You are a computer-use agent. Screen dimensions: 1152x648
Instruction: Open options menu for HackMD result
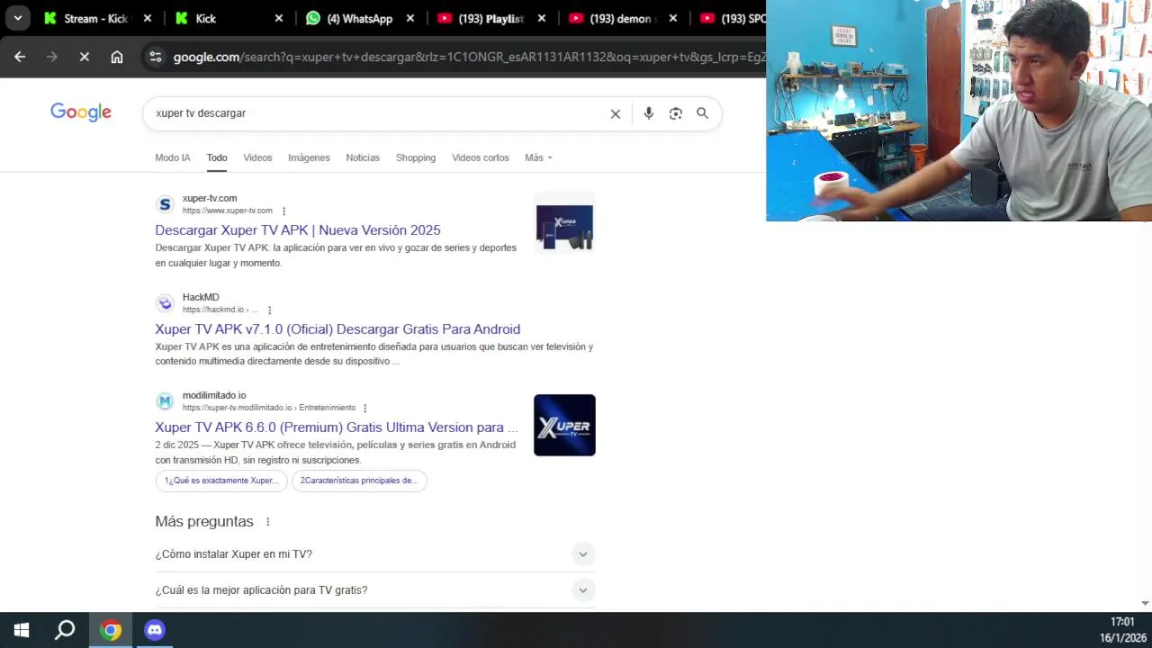point(269,310)
